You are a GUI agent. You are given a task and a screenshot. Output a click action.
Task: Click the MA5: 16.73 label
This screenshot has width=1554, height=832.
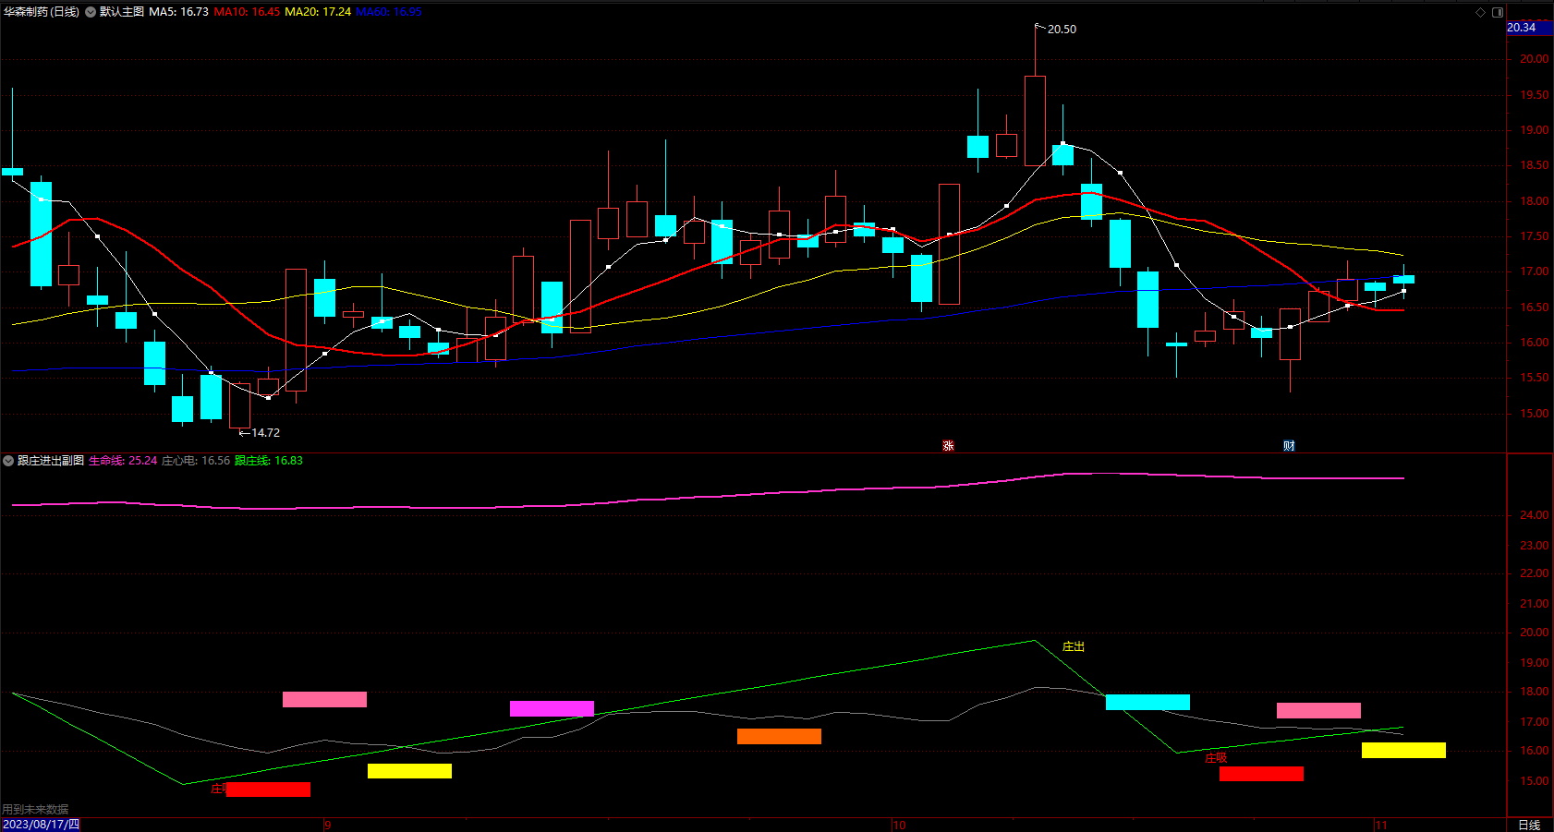pyautogui.click(x=179, y=12)
